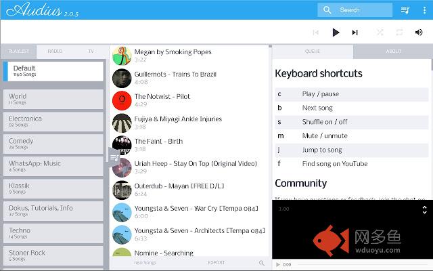433x271 pixels.
Task: Click the video progress bar
Action: click(365, 265)
